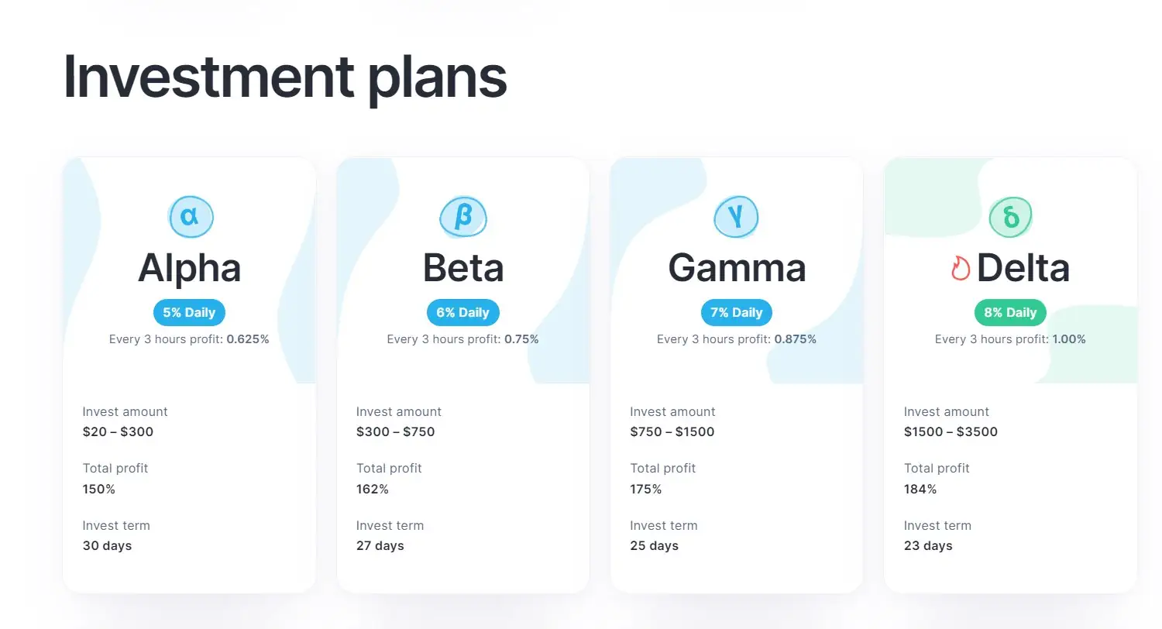Click the alpha symbol icon
The image size is (1162, 629).
point(190,217)
